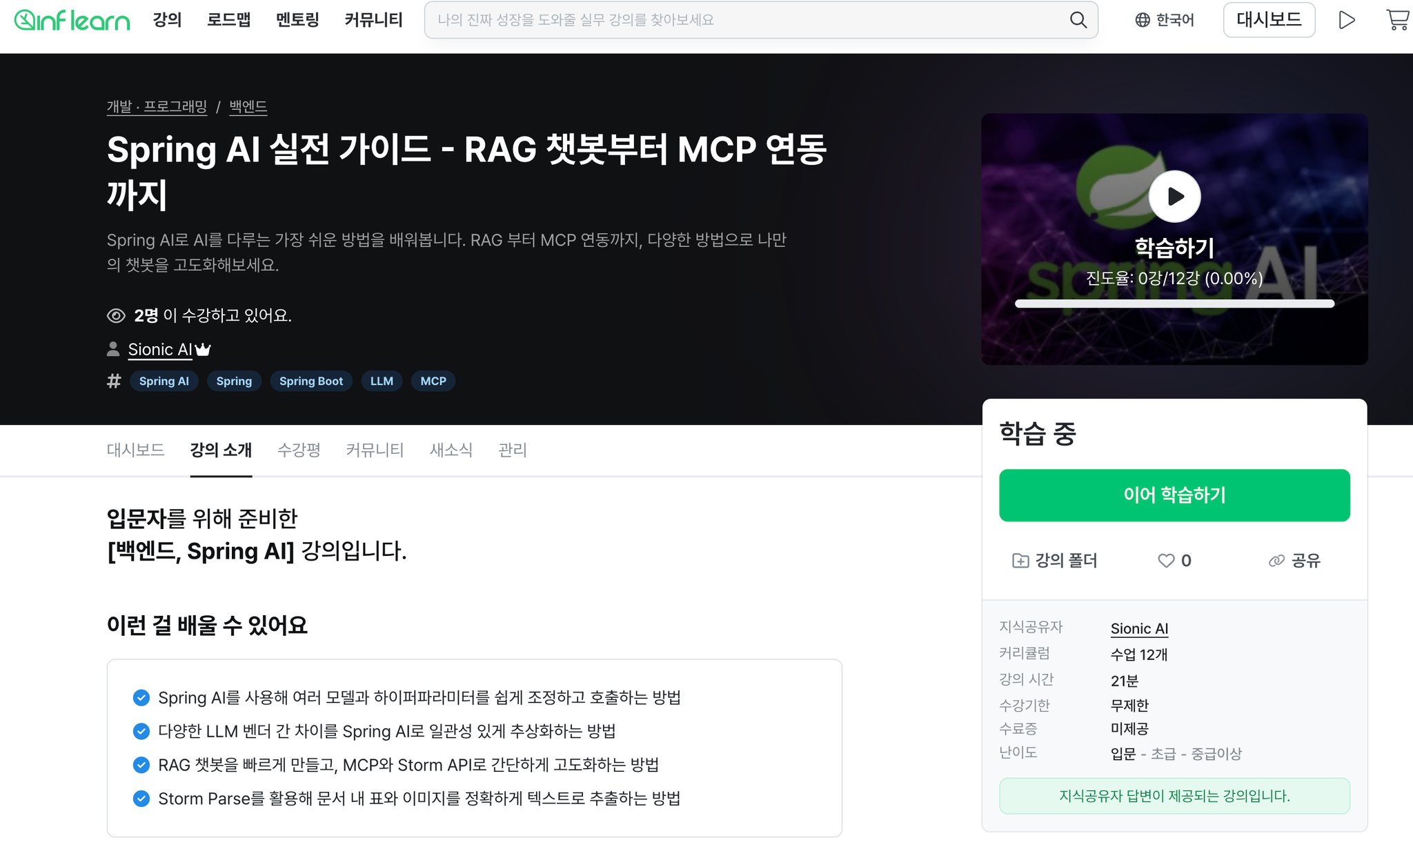Open the 커뮤니티 course tab
Viewport: 1413px width, 849px height.
(x=375, y=450)
